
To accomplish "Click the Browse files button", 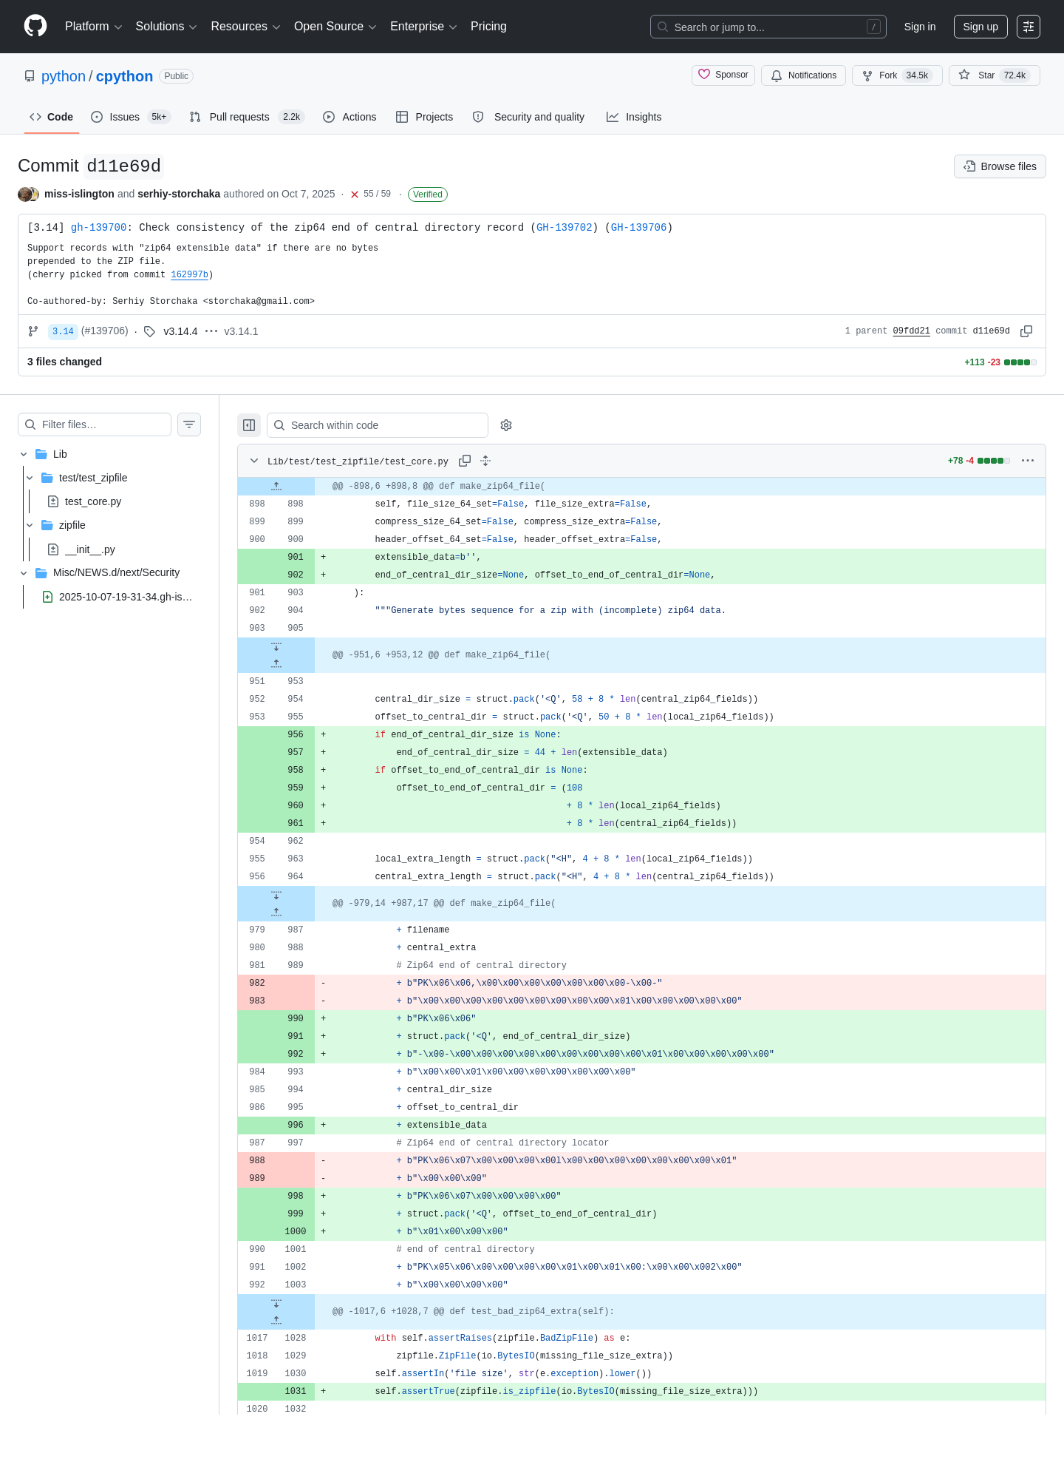I will tap(1000, 166).
